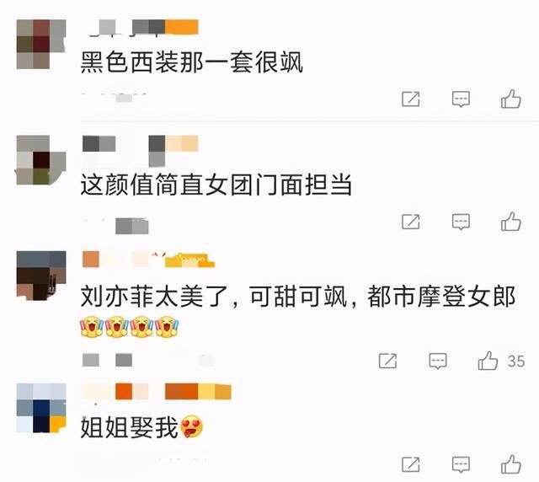Tap the comment text 这颜值简直女团门面担当
This screenshot has height=482, width=539.
(x=216, y=185)
